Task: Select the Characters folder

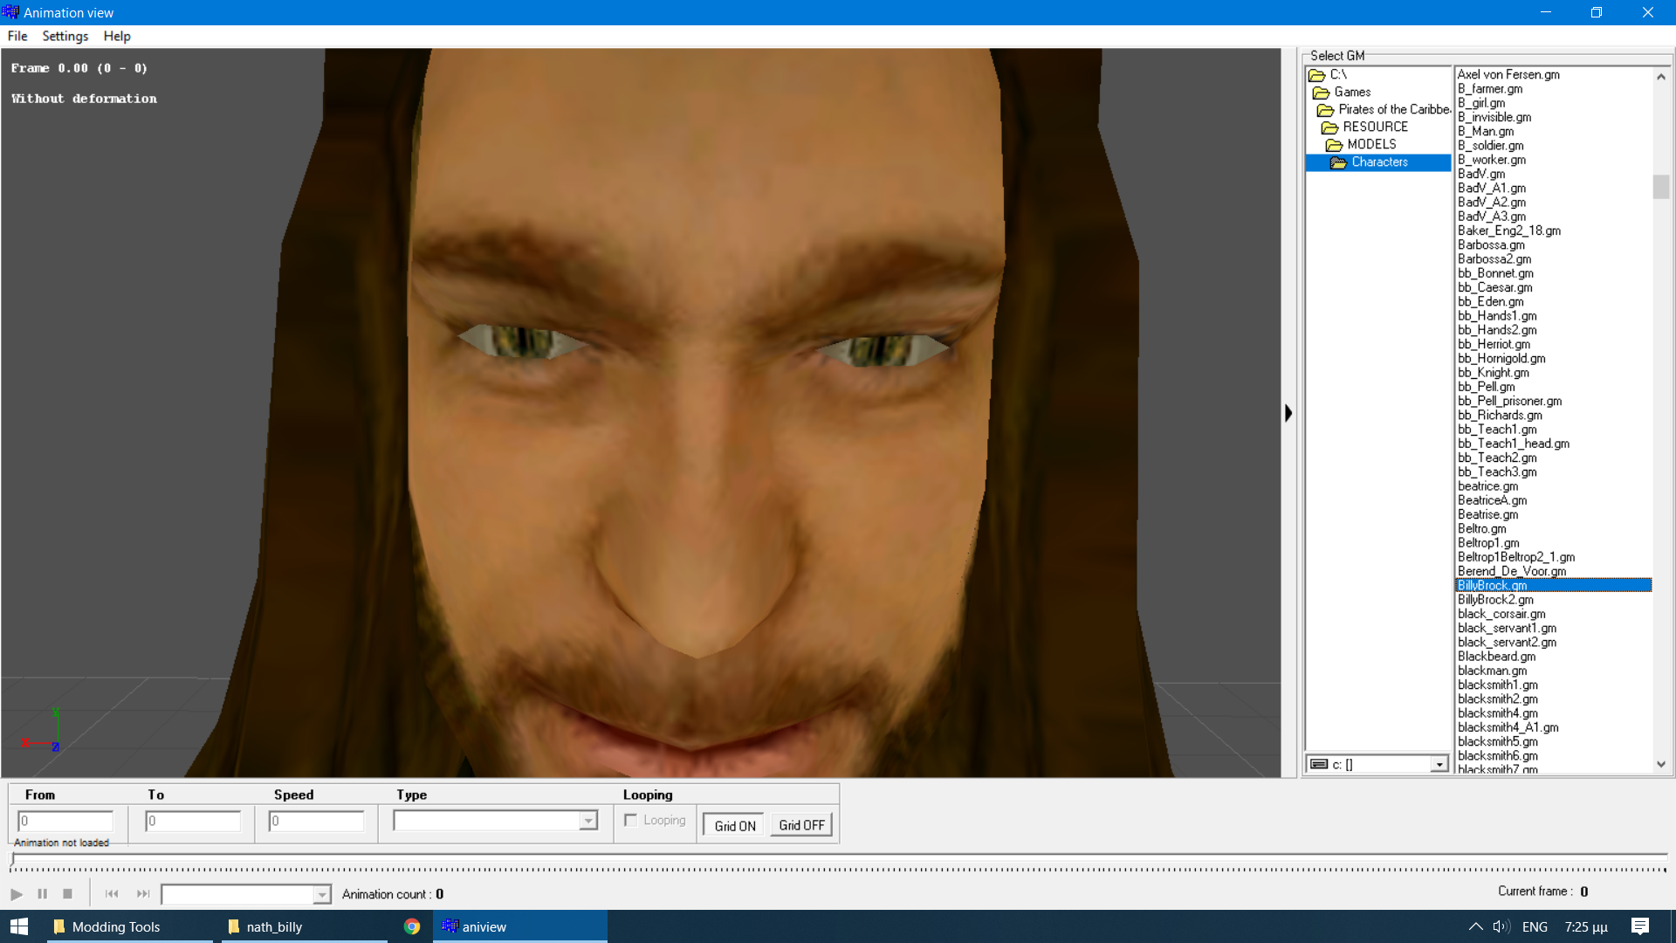Action: click(1378, 162)
